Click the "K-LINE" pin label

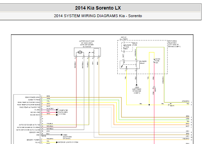37,110
